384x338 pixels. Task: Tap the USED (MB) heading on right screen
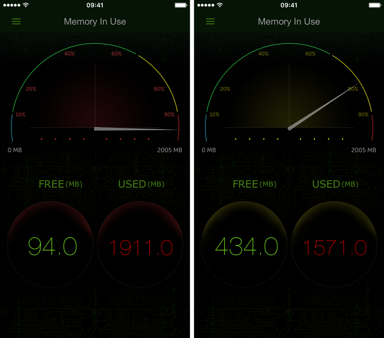coord(335,184)
